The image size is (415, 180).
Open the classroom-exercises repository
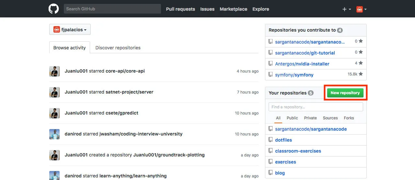point(298,151)
